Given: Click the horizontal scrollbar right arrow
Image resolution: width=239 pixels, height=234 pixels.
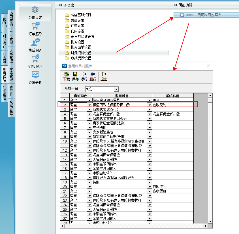Looking at the screenshot, I should [x=206, y=226].
